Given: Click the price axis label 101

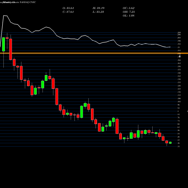Looking at the screenshot, I should pos(179,102).
